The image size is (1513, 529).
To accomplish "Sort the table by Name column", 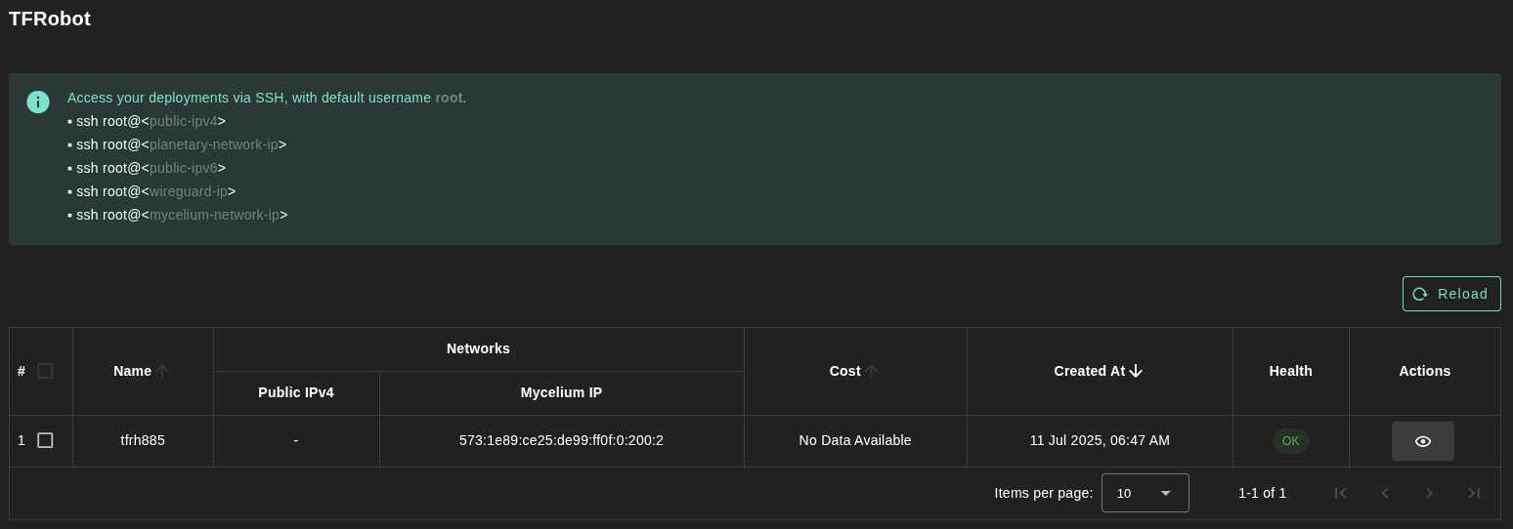I will [162, 371].
